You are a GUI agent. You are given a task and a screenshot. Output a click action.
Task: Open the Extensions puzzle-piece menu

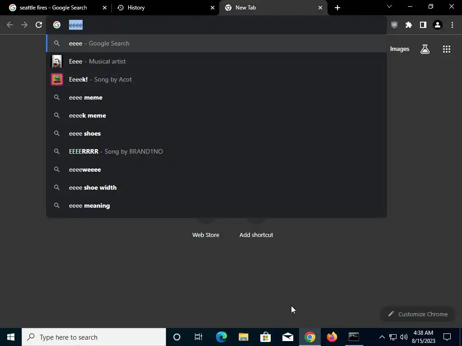pos(409,25)
